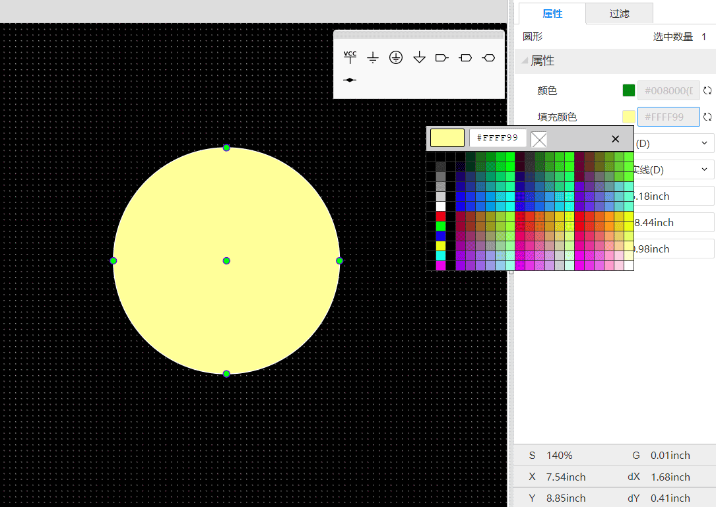Image resolution: width=716 pixels, height=507 pixels.
Task: Choose the hexagonal bidirectional port symbol
Action: [x=488, y=57]
